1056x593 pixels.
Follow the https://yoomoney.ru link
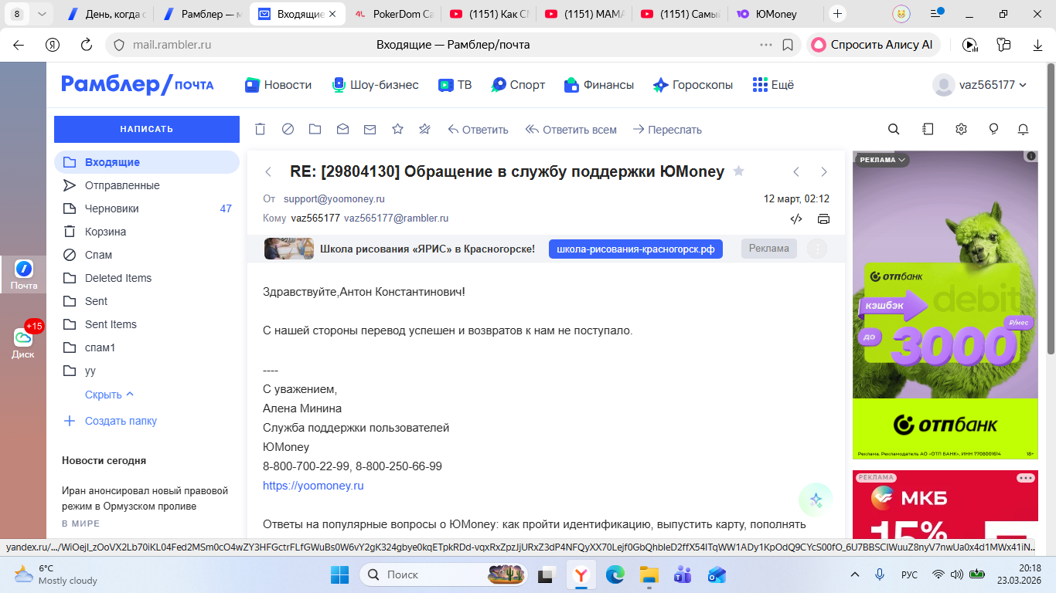313,486
